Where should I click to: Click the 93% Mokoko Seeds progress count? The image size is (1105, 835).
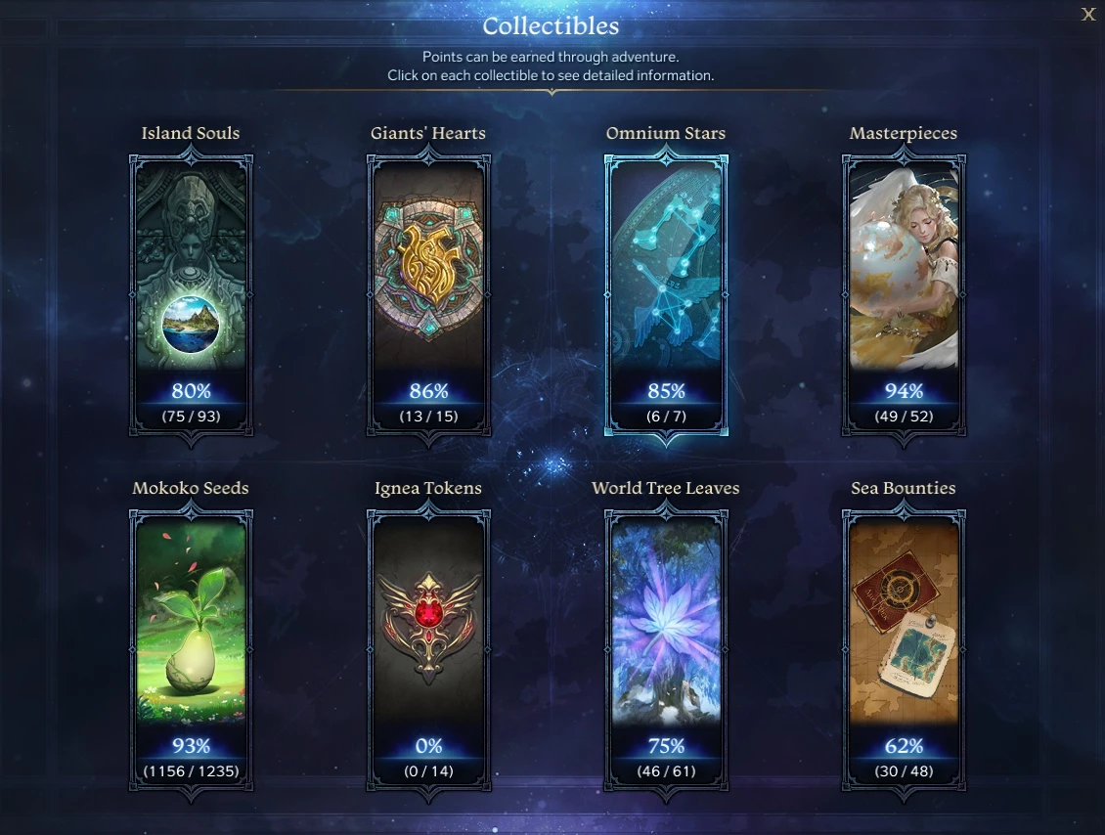pos(191,771)
